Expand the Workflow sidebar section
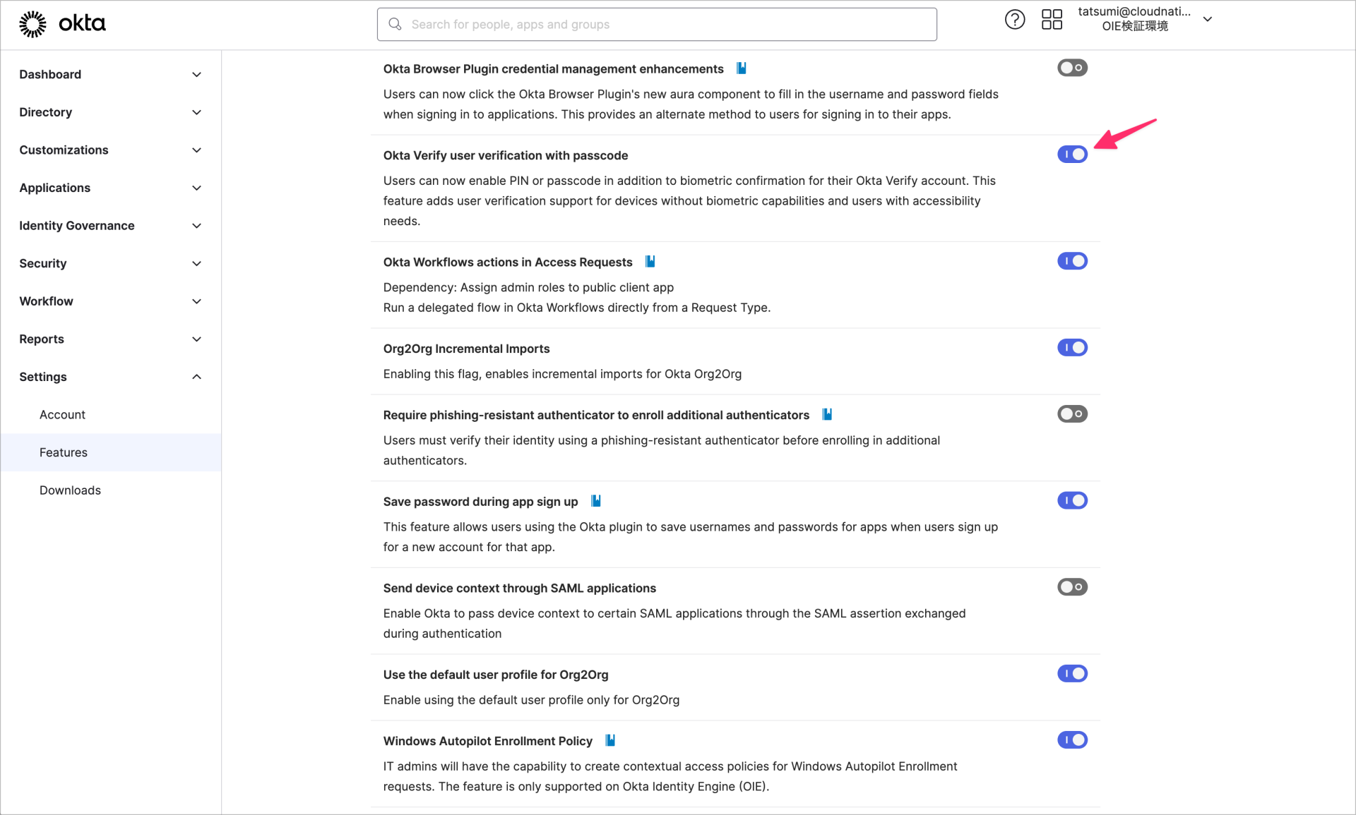 [111, 301]
